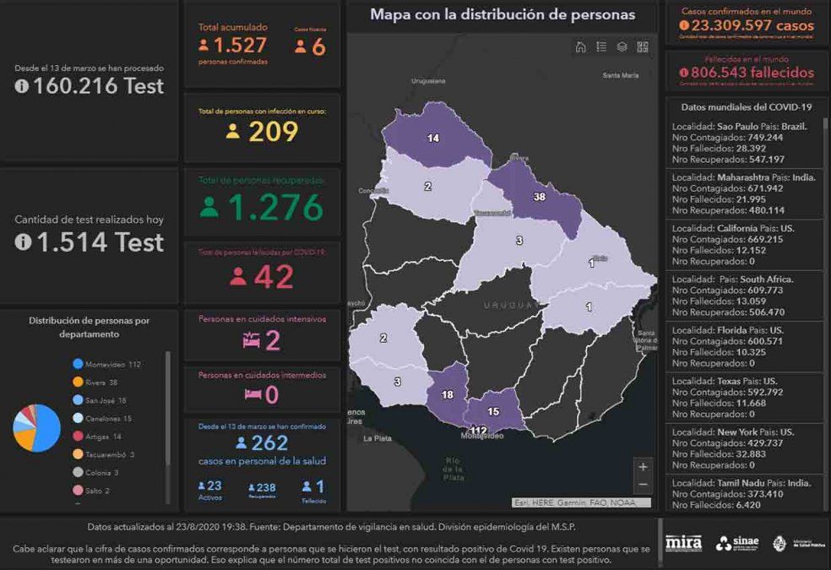Click the info icon beside 160.216 Test
The height and width of the screenshot is (570, 831).
22,86
